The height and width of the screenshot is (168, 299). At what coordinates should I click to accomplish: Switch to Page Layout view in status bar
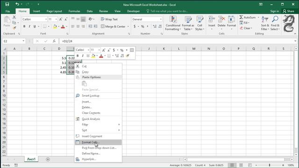coord(241,165)
